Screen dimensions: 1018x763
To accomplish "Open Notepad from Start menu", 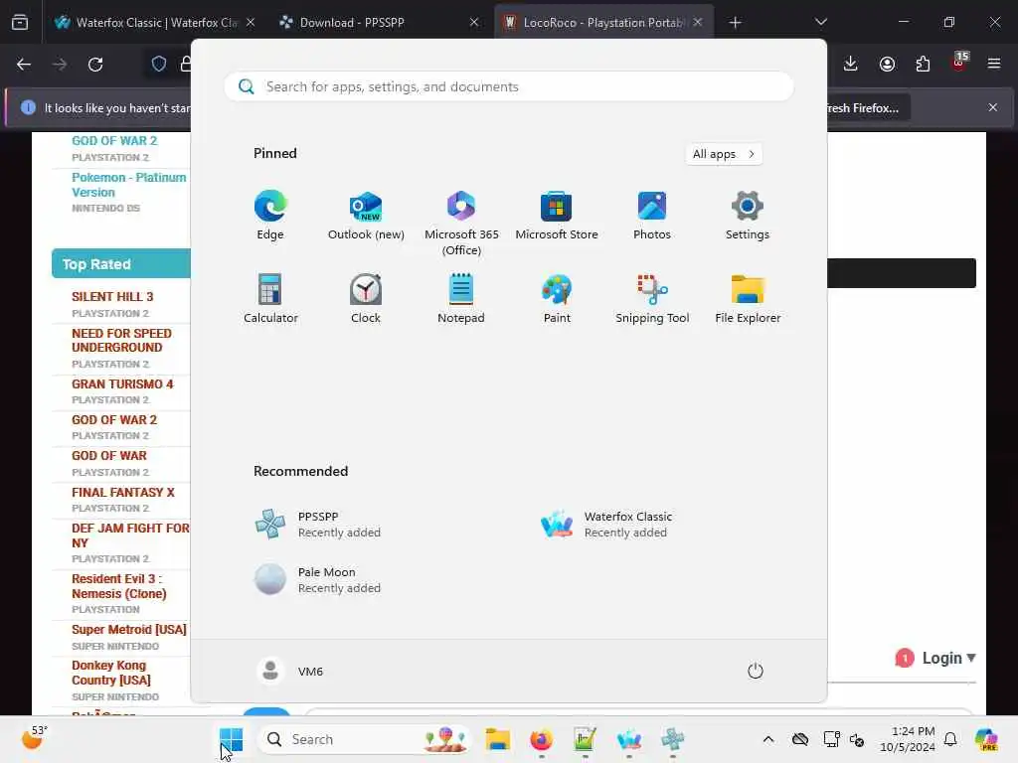I will (x=461, y=298).
